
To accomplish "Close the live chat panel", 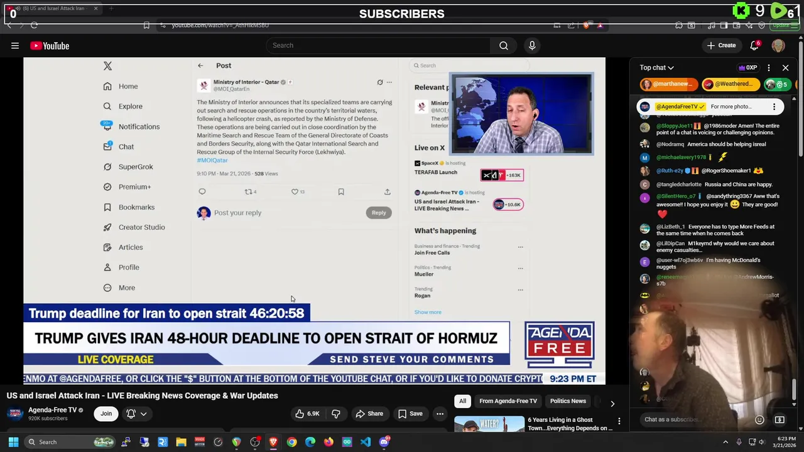I will click(785, 68).
